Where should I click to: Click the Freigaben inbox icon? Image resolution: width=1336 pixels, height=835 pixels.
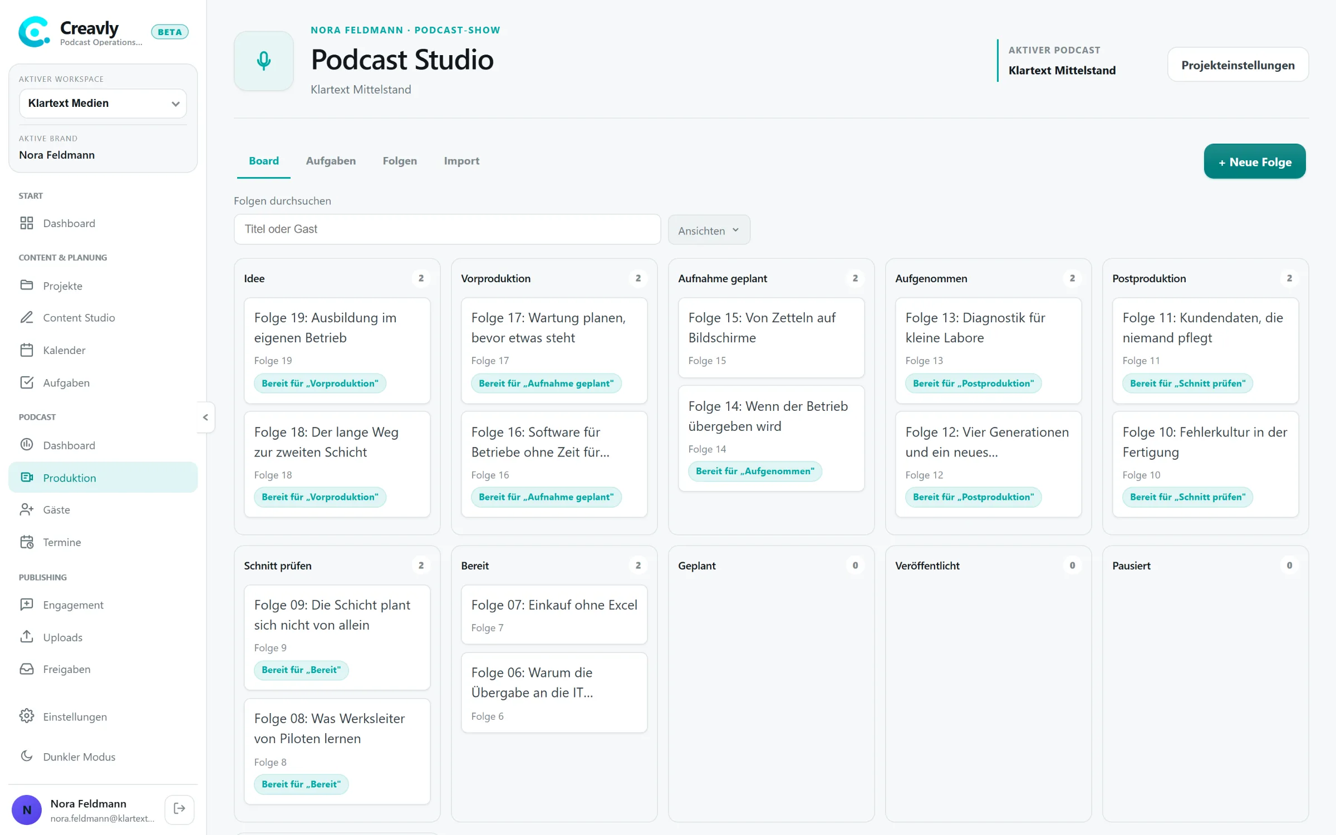27,669
